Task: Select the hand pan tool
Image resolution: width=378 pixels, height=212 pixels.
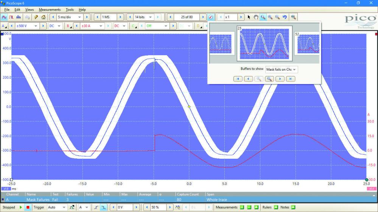Action: [256, 17]
